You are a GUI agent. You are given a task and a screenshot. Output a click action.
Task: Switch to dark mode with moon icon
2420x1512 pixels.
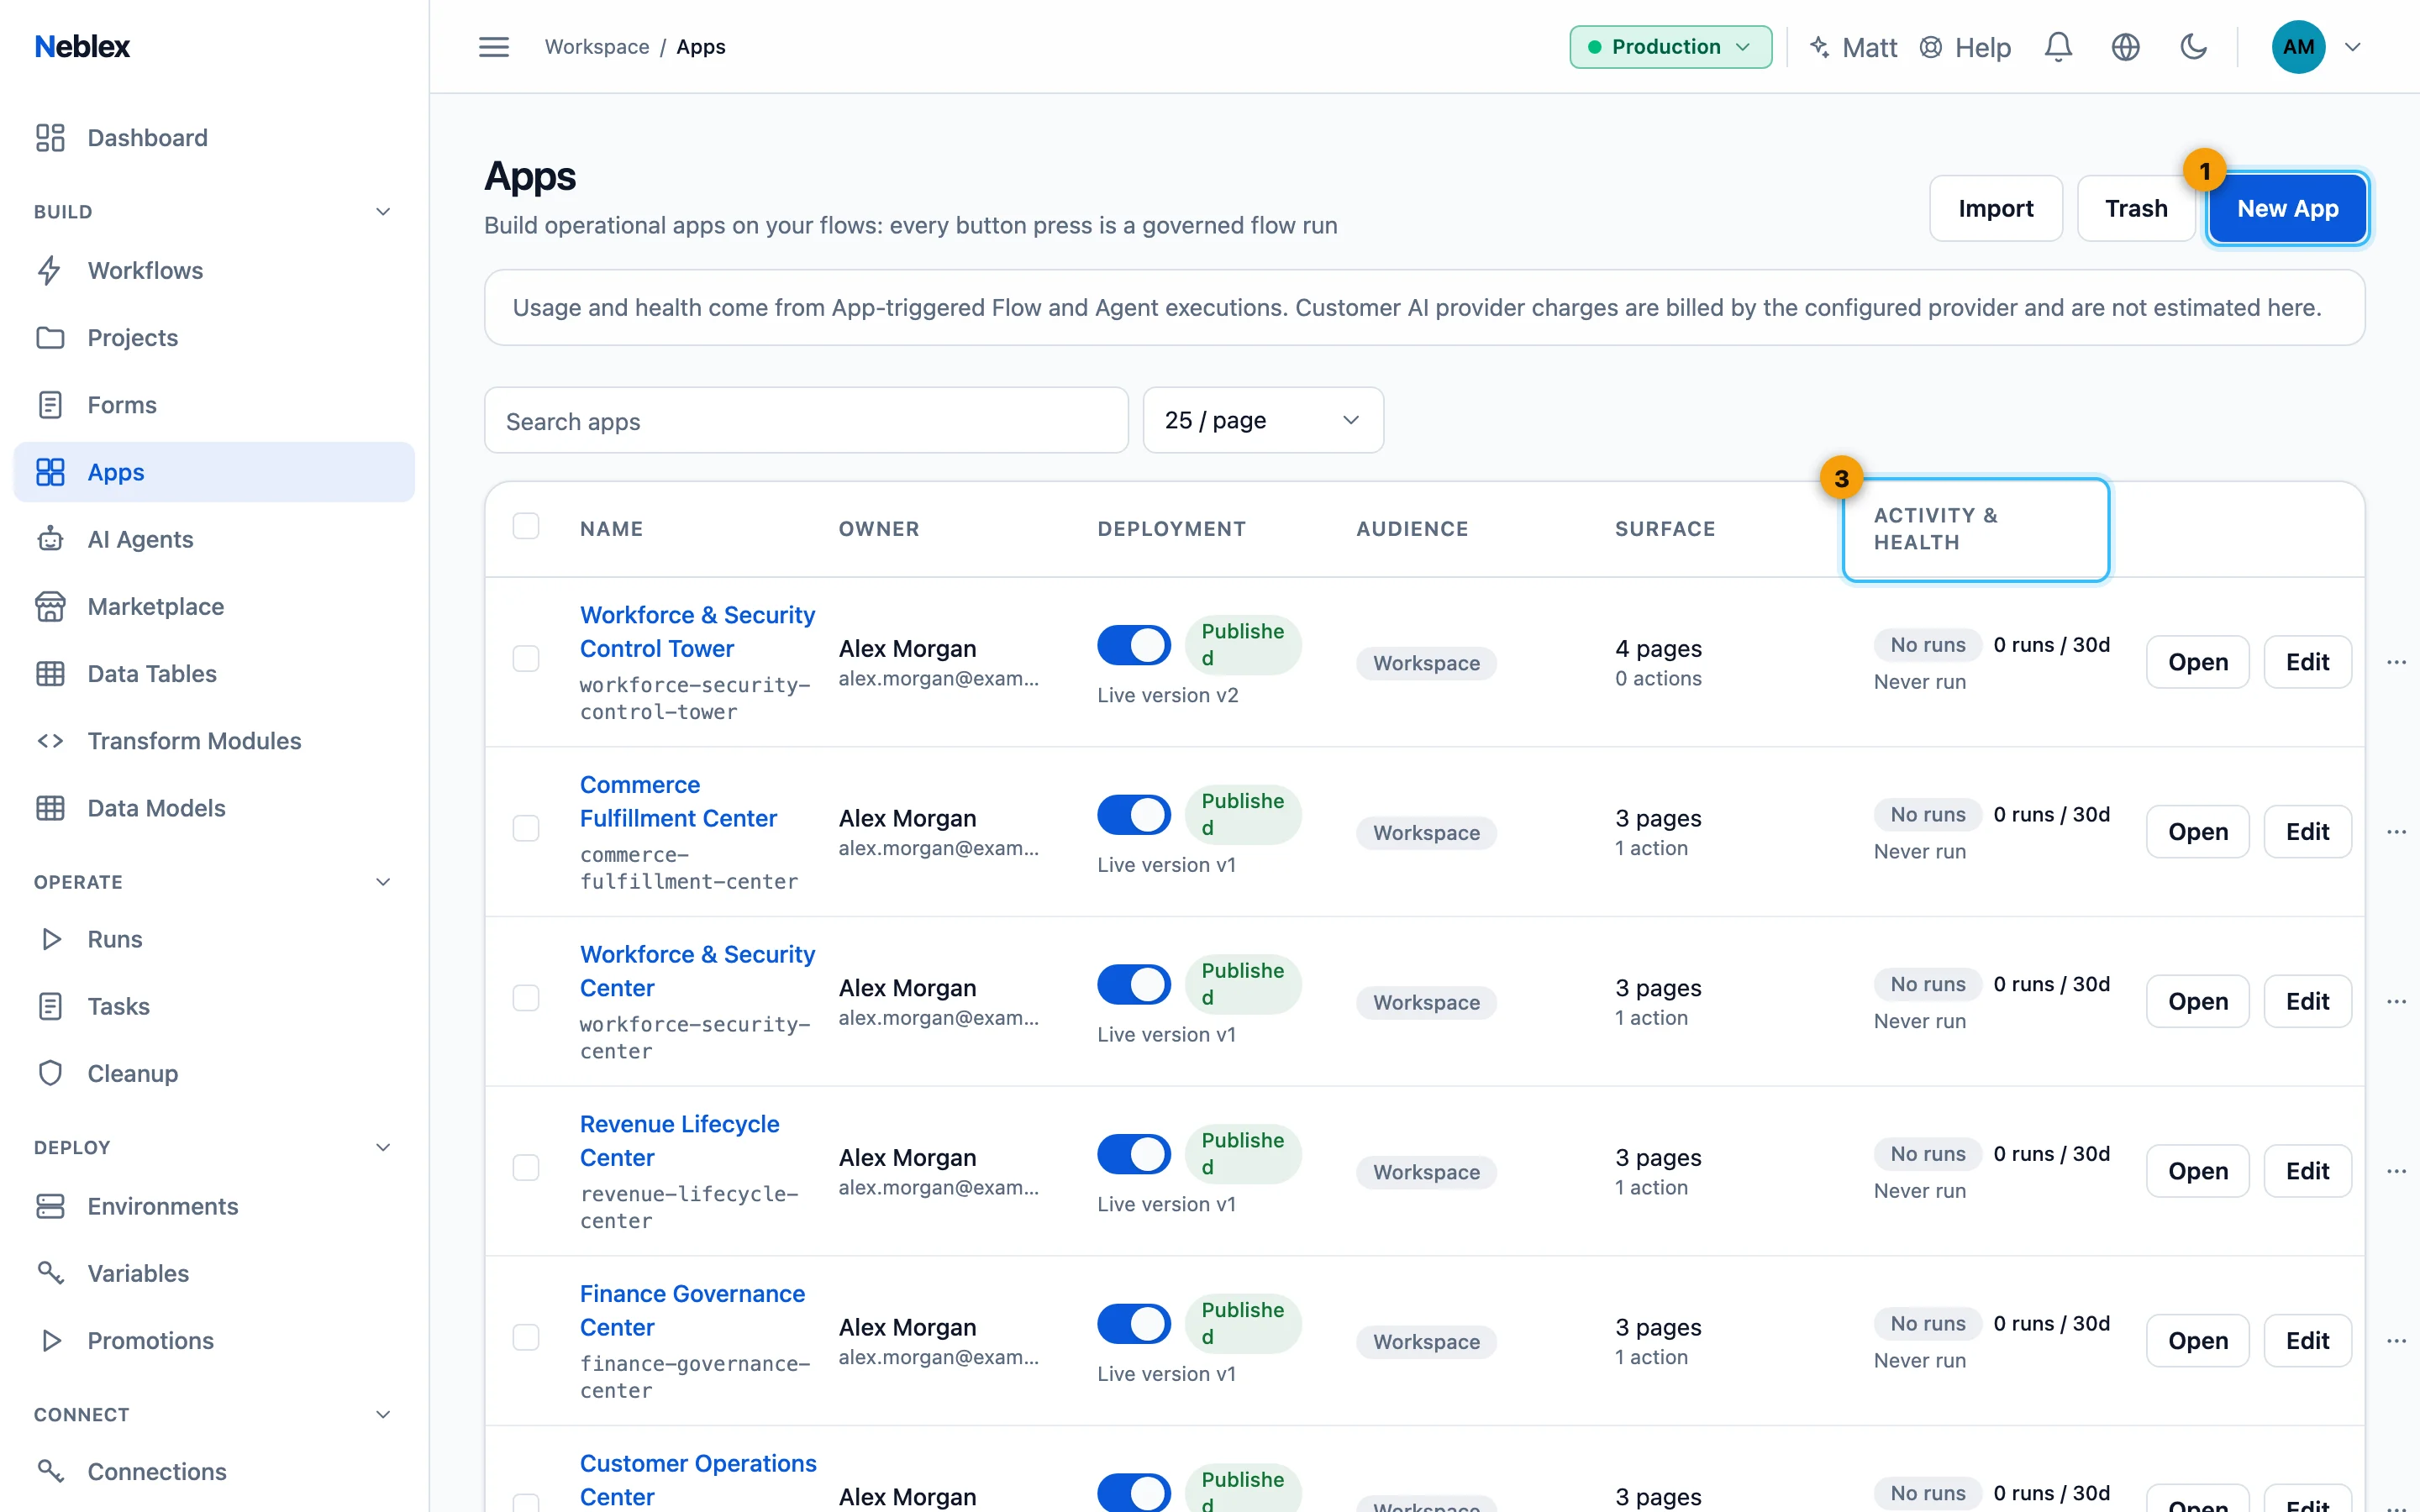2193,47
